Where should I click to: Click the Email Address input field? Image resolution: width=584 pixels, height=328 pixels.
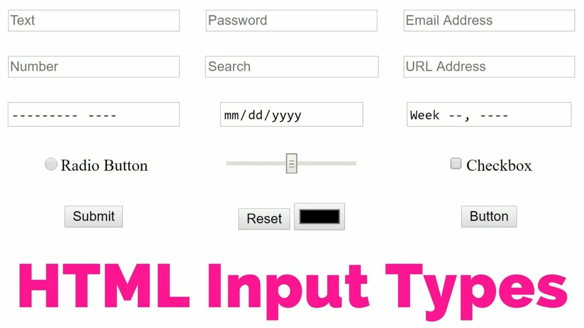pos(489,20)
